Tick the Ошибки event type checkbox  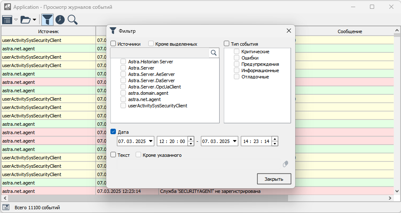click(237, 58)
